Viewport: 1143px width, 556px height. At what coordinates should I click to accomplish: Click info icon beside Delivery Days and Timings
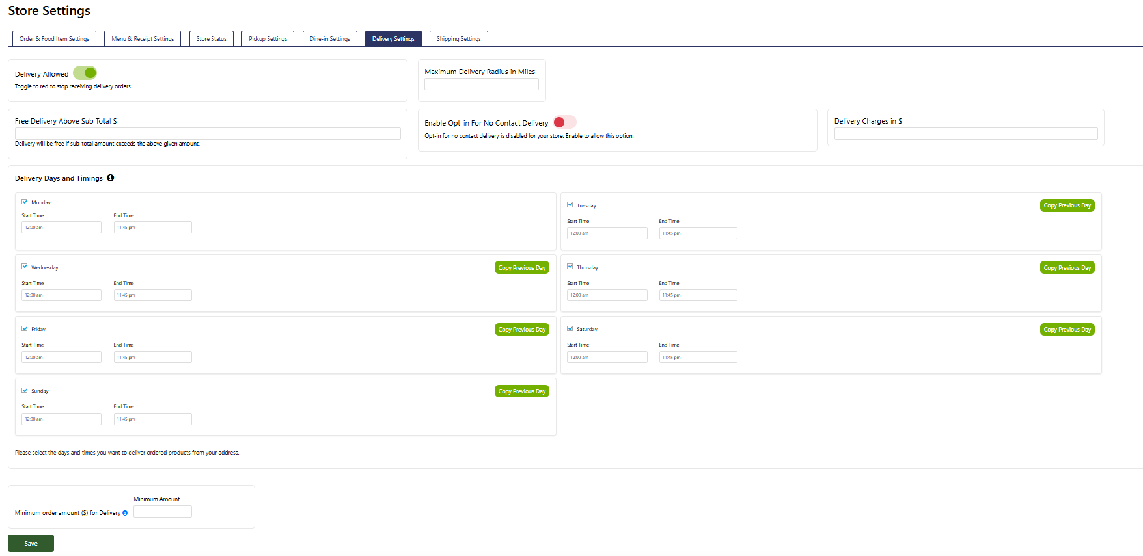(x=111, y=178)
